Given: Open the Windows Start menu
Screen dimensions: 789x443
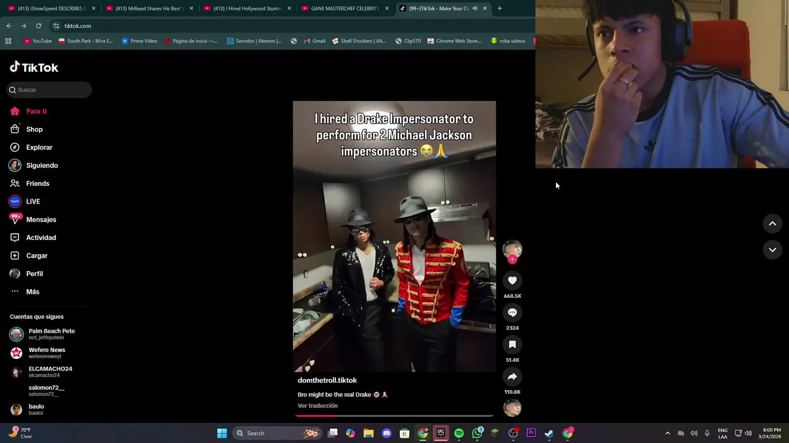Looking at the screenshot, I should 222,433.
